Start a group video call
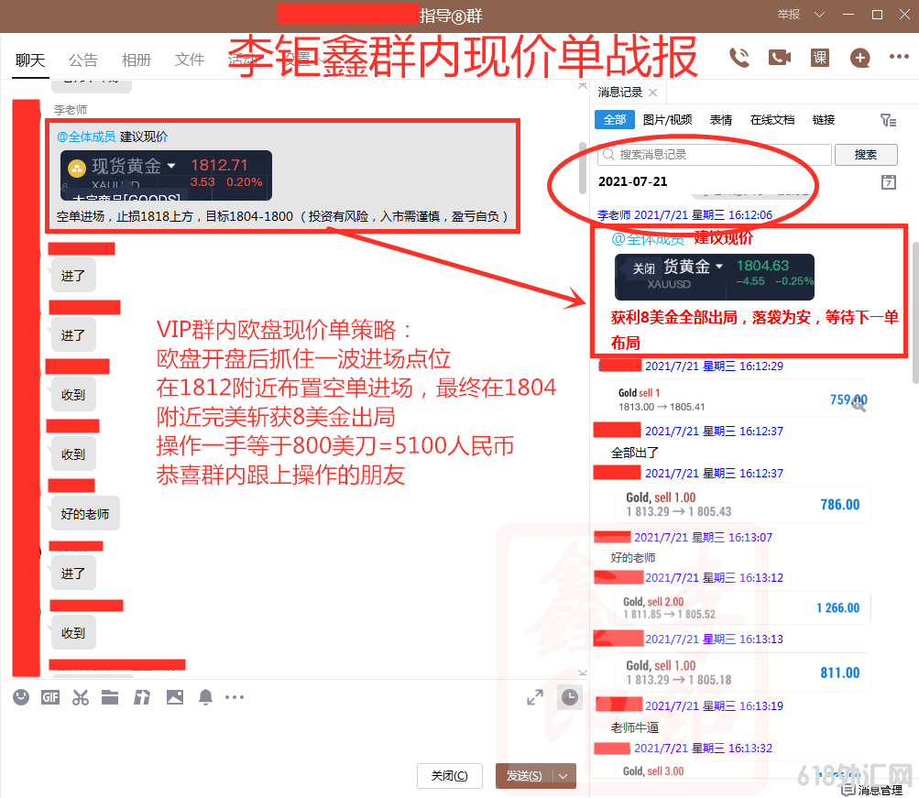919x798 pixels. click(779, 58)
